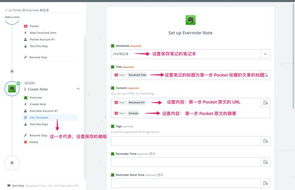Viewport: 295px width, 190px height.
Task: Click clock icon next to Reminder Time label
Action: 154,154
